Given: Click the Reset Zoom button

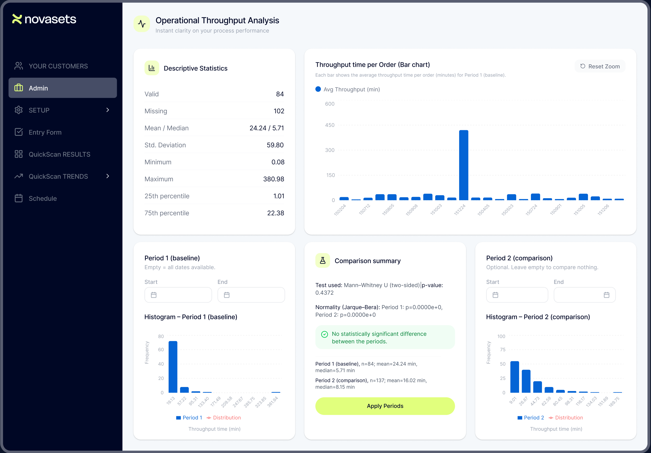Looking at the screenshot, I should 600,66.
